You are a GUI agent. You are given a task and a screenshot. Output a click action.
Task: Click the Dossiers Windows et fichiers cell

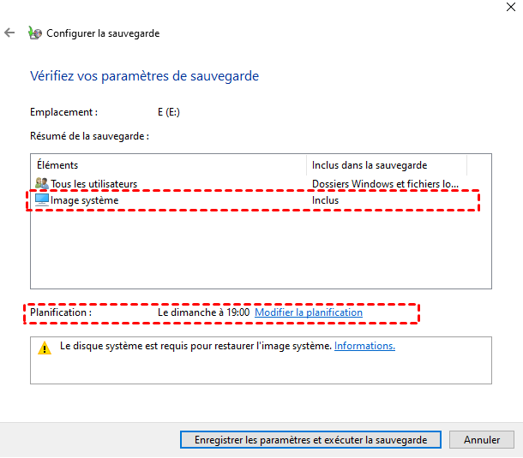point(385,183)
